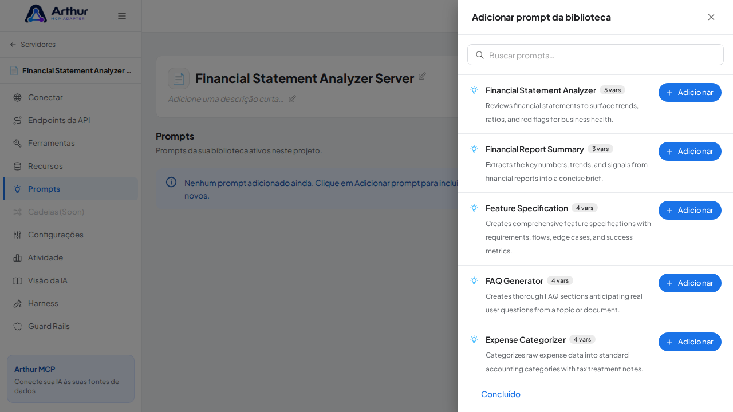Go back to Servidores
The width and height of the screenshot is (733, 412).
[x=33, y=45]
